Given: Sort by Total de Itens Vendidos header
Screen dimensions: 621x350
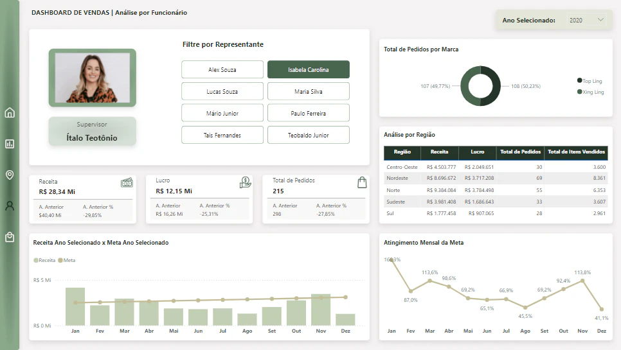Looking at the screenshot, I should click(x=576, y=152).
